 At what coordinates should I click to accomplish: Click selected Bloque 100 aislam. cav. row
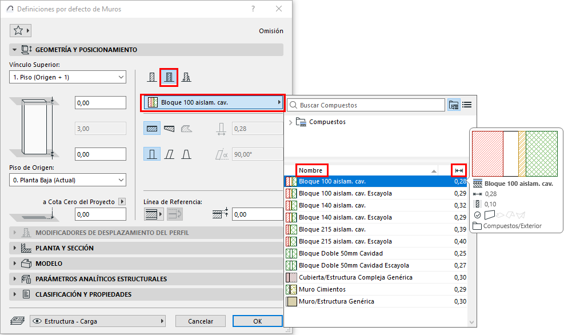[376, 181]
